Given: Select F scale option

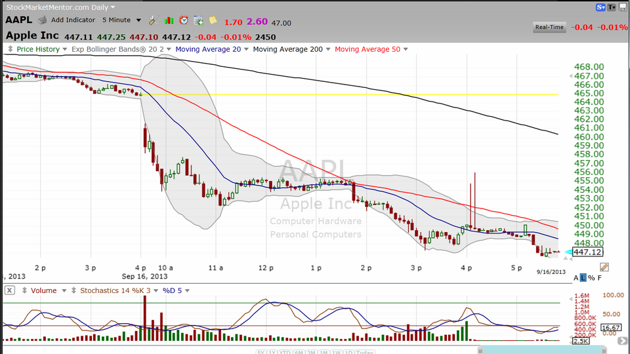Looking at the screenshot, I should click(x=599, y=278).
